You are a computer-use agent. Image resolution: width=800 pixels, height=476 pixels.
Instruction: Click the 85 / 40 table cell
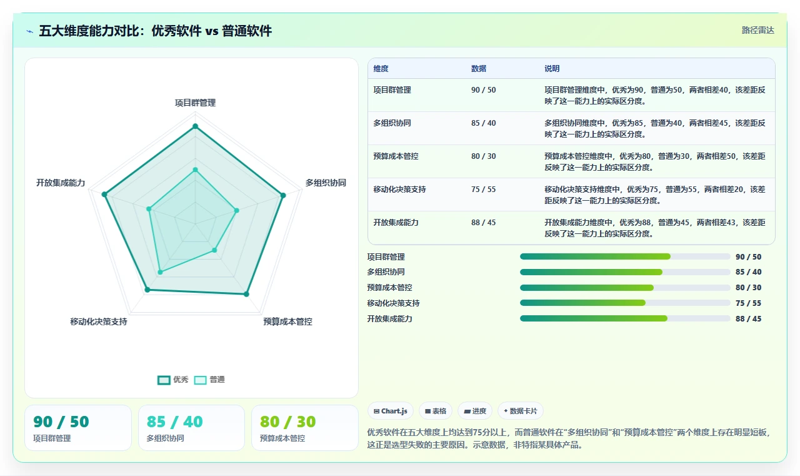point(484,123)
